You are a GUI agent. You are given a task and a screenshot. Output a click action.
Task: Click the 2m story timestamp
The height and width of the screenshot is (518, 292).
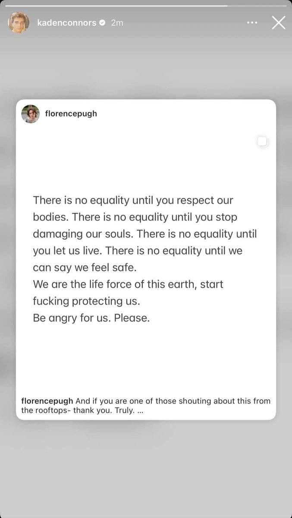117,23
